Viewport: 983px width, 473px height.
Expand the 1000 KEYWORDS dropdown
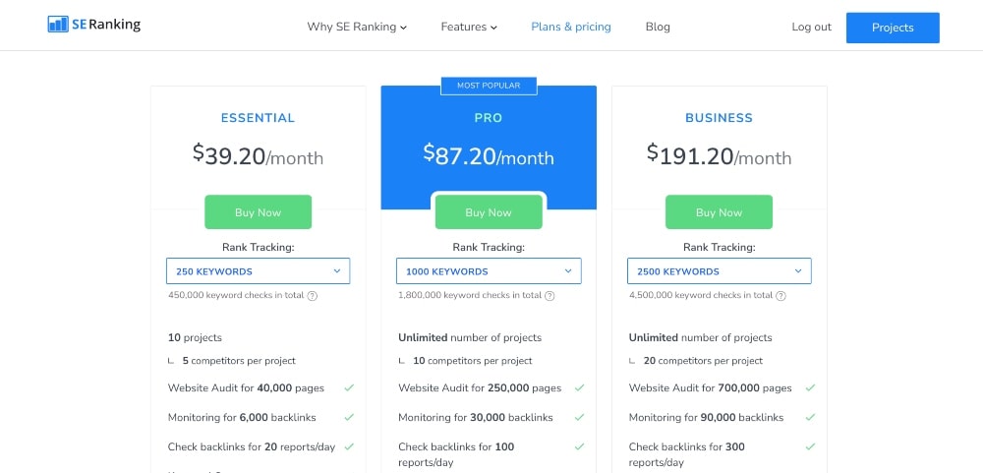489,271
